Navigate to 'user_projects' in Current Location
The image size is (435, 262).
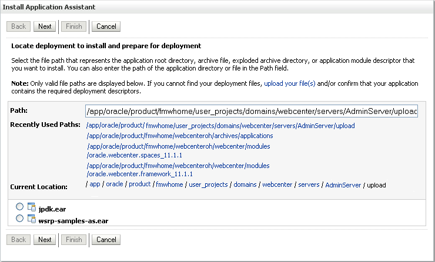[x=208, y=184]
